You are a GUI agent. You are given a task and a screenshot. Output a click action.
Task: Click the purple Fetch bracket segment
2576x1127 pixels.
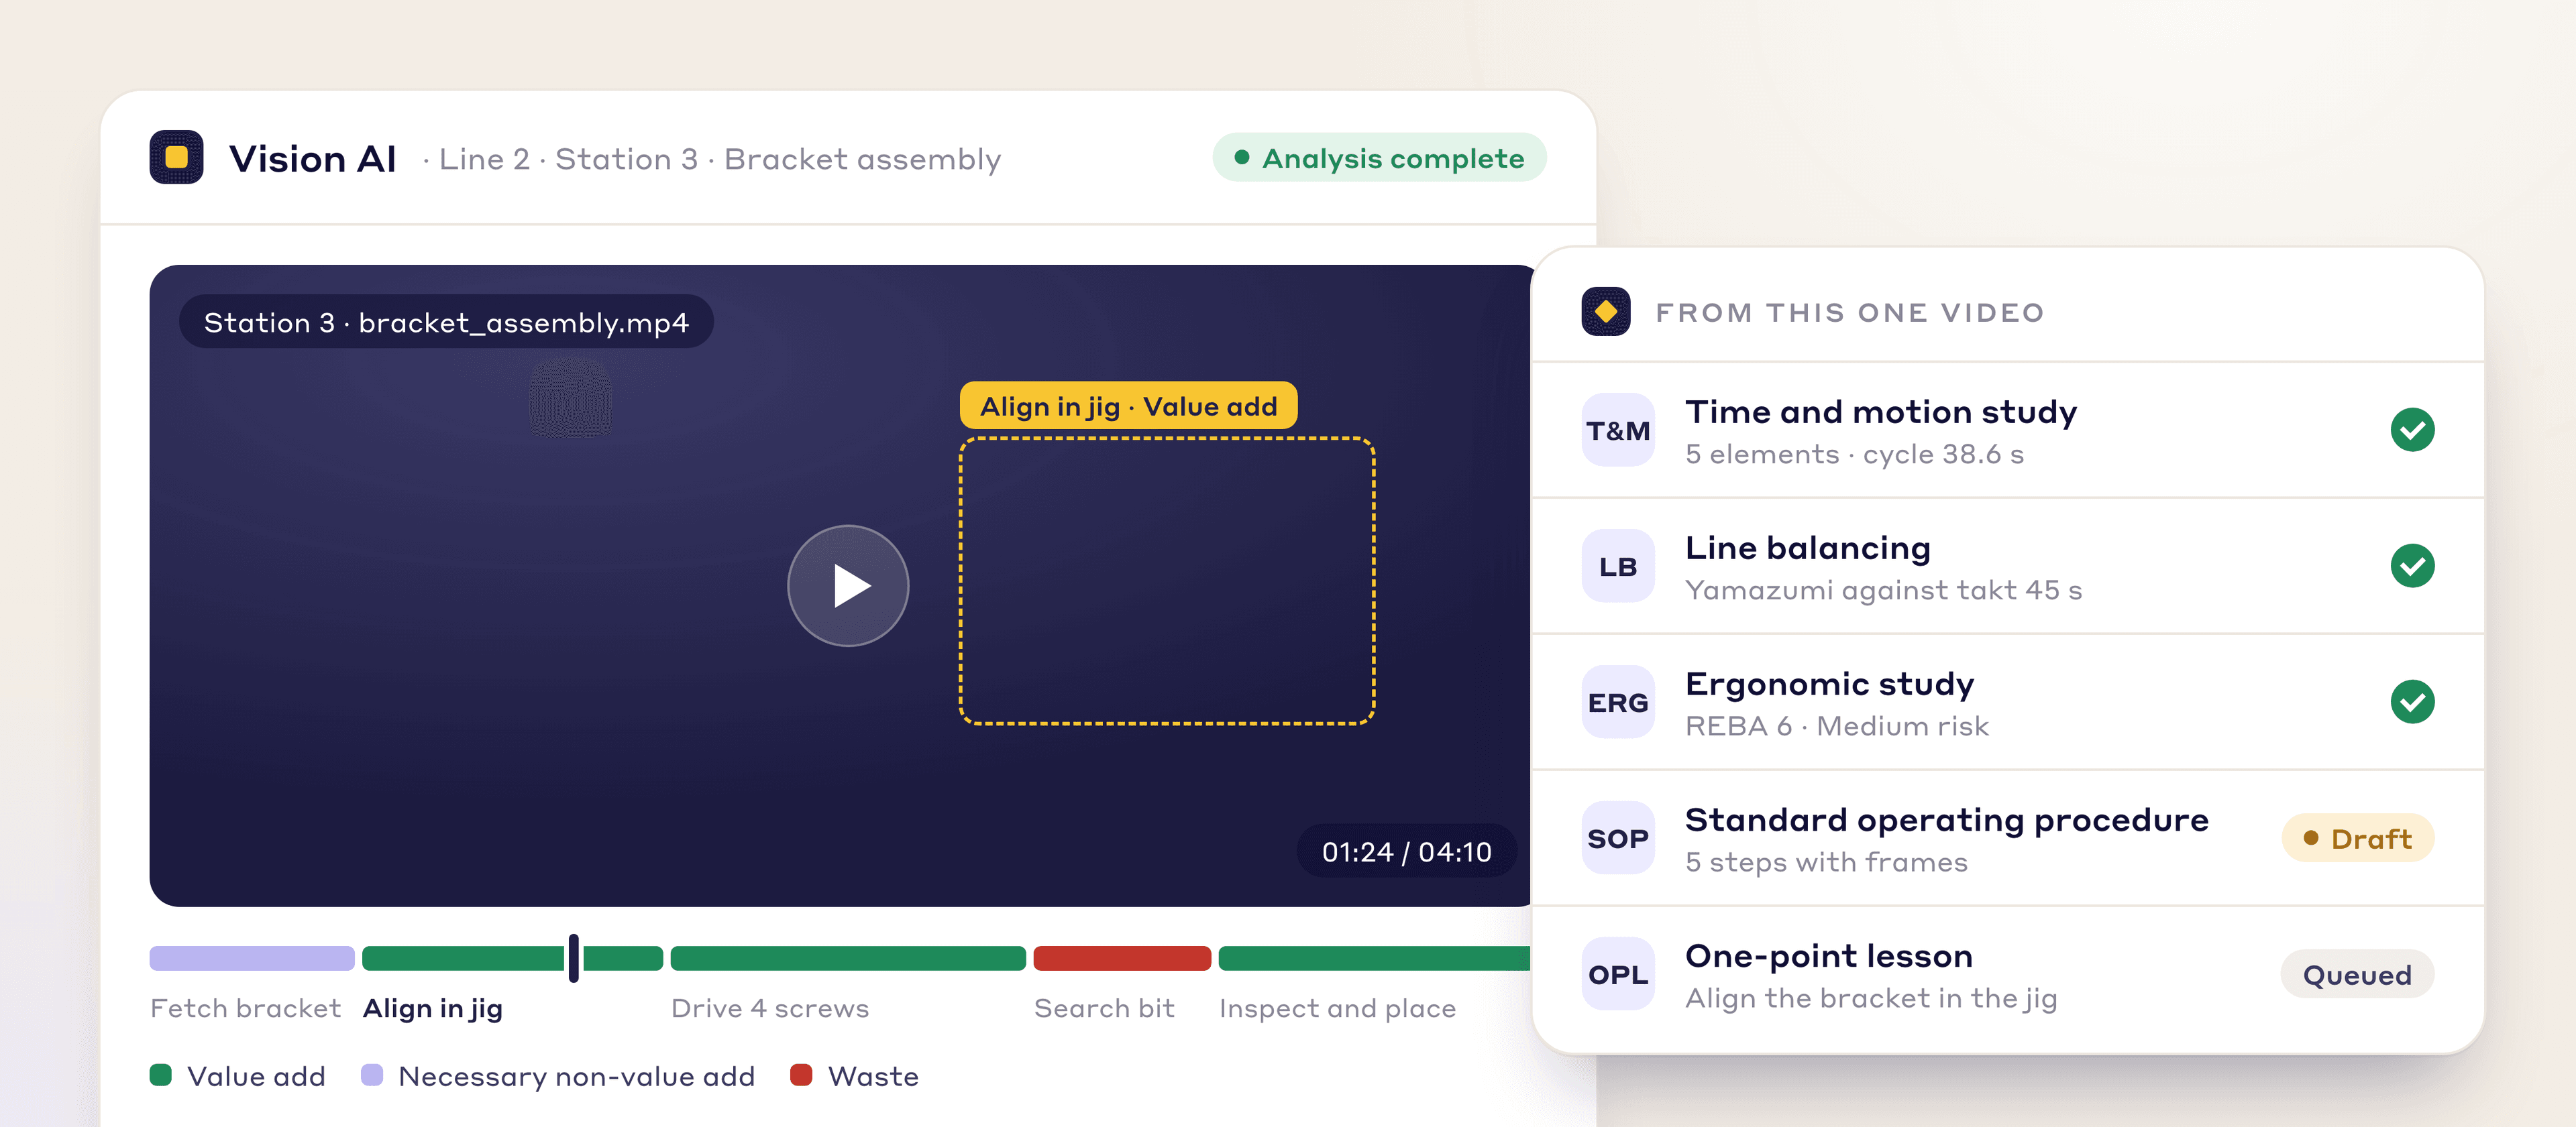click(x=252, y=958)
